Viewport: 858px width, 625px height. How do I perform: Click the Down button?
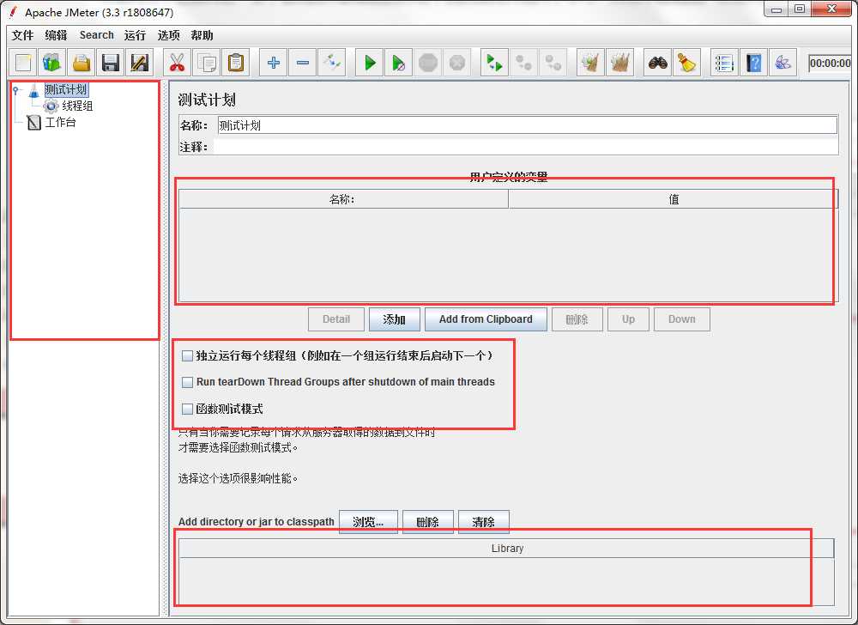tap(682, 319)
